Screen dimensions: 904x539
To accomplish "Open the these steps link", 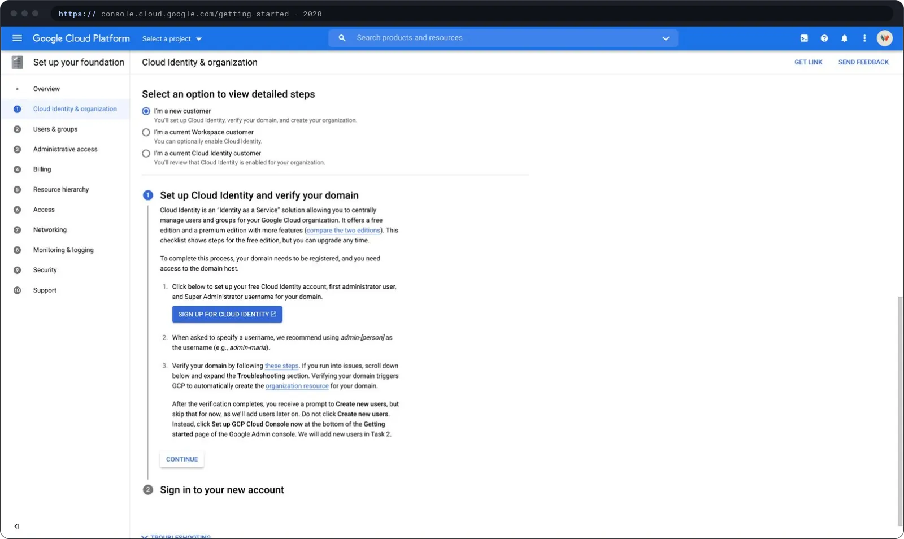I will point(281,366).
